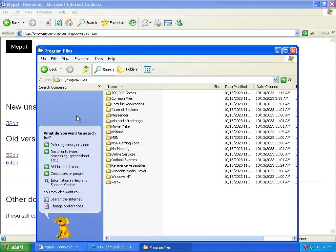Select the MSN Gaming Zone folder
This screenshot has height=252, width=336.
click(x=123, y=143)
